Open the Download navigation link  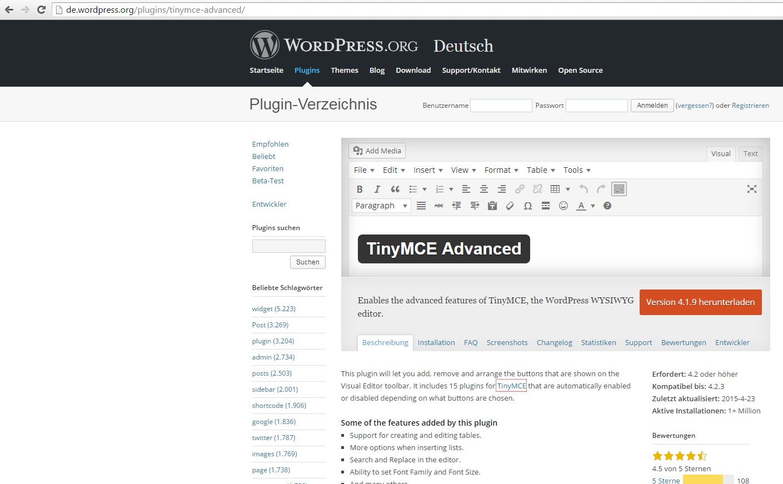click(413, 71)
